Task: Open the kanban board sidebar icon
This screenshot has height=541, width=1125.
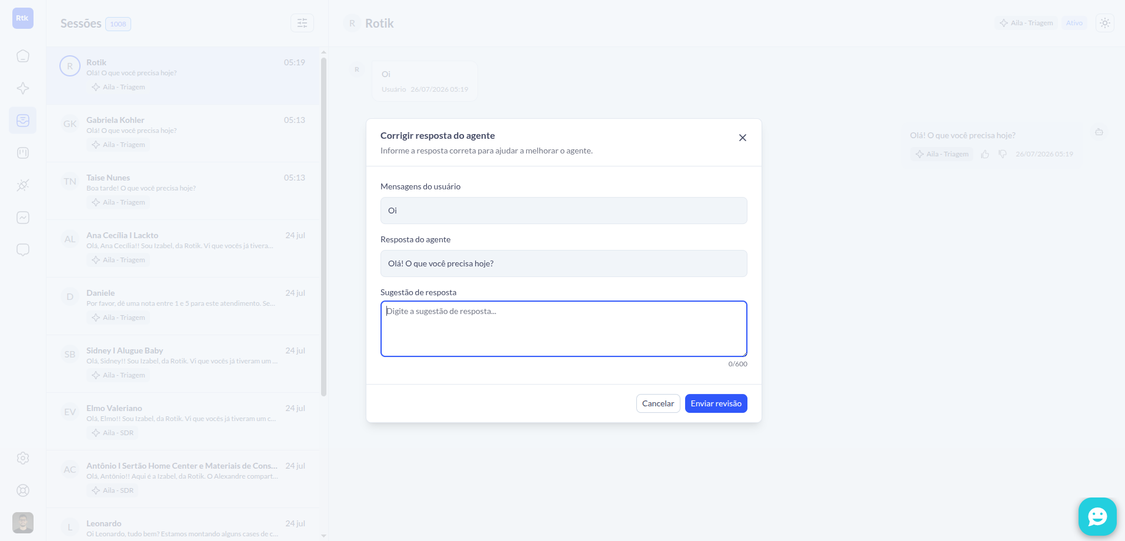Action: tap(23, 153)
